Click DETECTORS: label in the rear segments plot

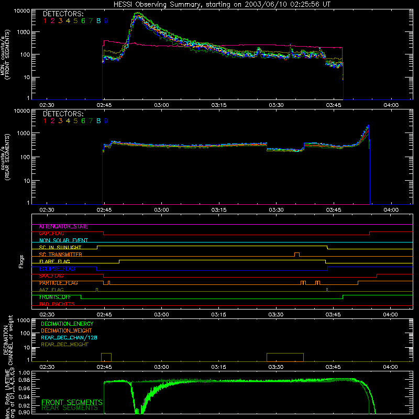(63, 114)
